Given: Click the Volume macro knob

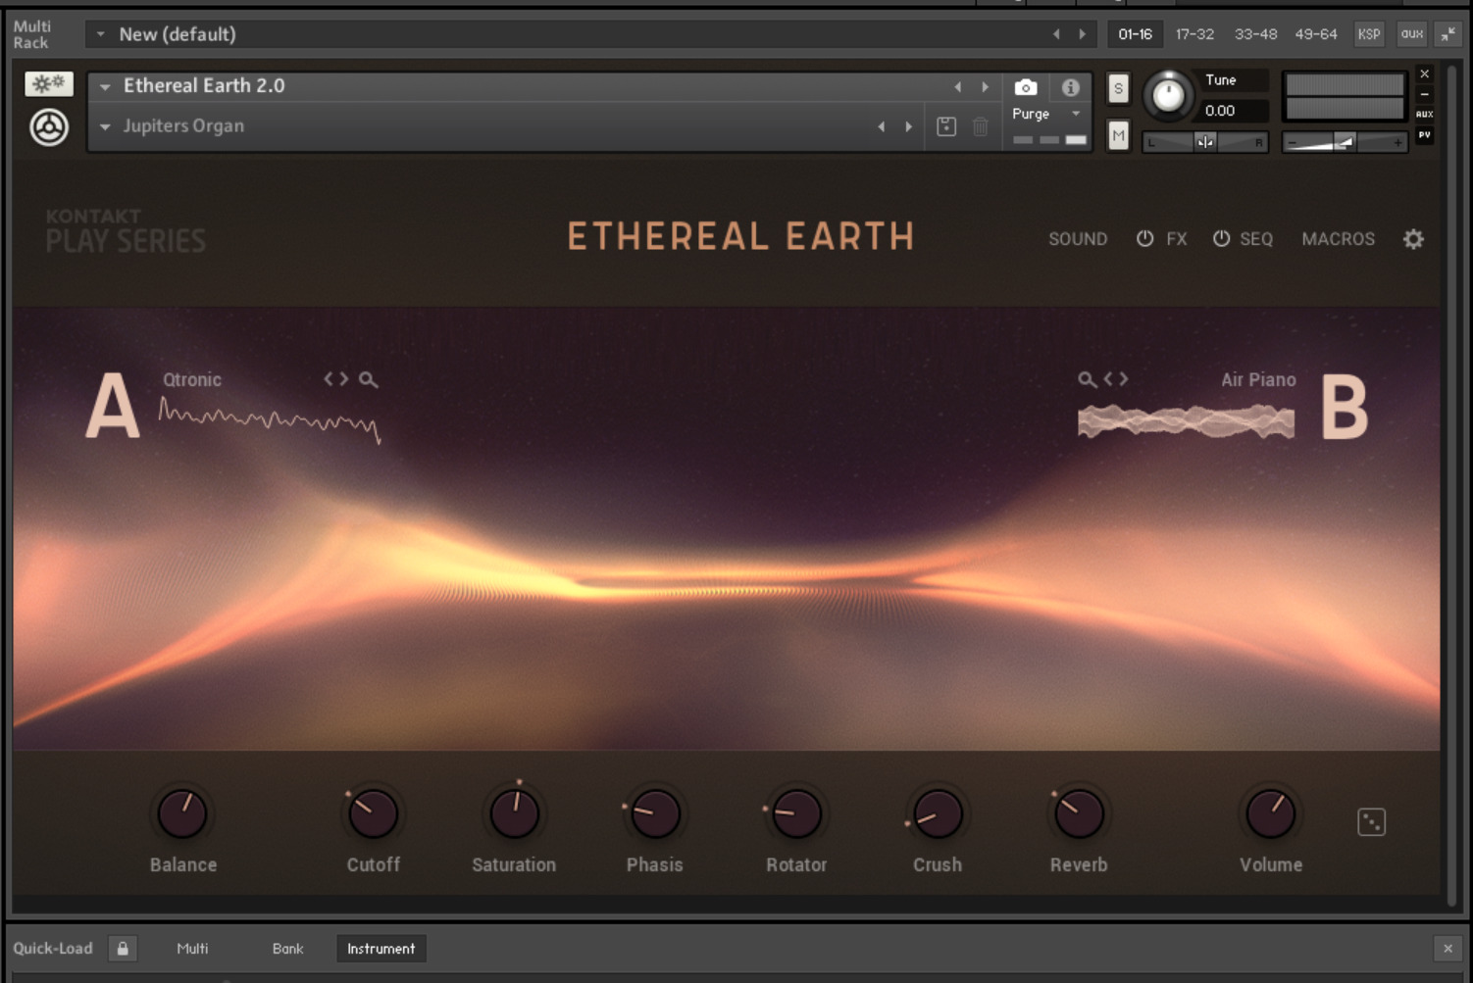Looking at the screenshot, I should coord(1271,812).
